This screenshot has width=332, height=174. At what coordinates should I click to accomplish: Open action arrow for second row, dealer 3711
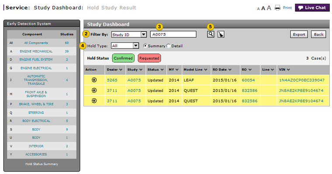[x=94, y=90]
